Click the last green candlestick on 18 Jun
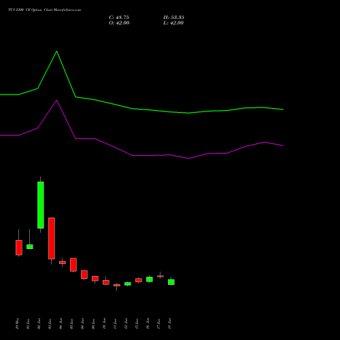 (x=171, y=282)
